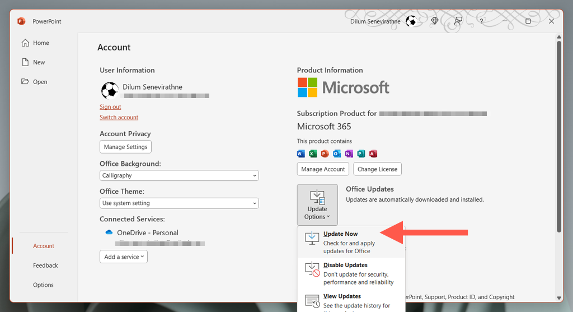Open Options in the sidebar
This screenshot has height=312, width=573.
coord(43,285)
